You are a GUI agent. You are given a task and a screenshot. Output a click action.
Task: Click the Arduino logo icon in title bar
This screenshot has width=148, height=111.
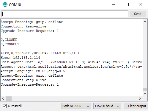[x=5, y=4]
